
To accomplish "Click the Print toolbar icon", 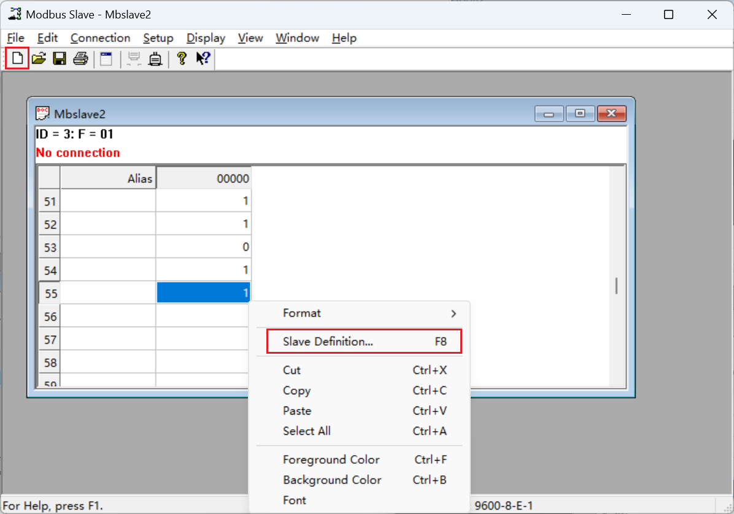I will [x=80, y=59].
